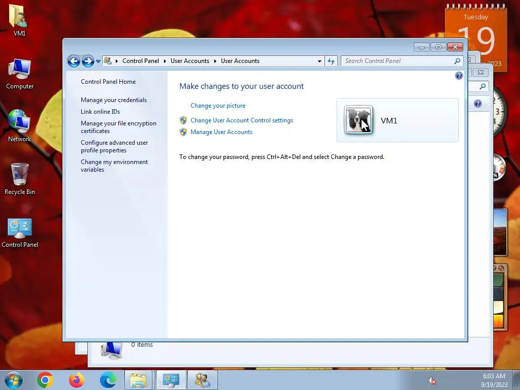
Task: Launch Microsoft Edge from the taskbar
Action: point(108,380)
